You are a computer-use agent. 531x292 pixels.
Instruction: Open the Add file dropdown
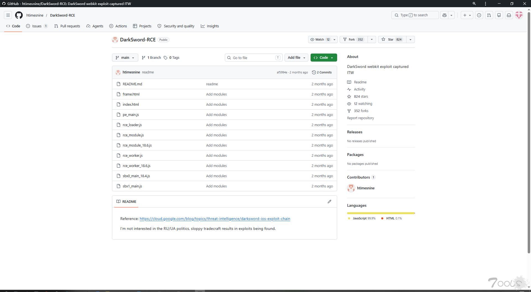[296, 58]
